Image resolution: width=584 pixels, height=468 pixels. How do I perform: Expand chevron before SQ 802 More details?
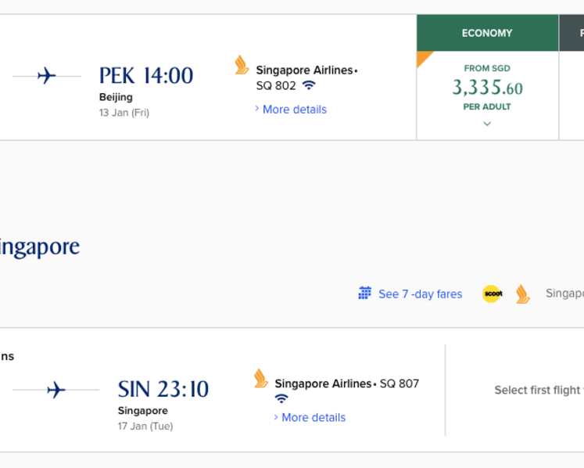(x=257, y=109)
